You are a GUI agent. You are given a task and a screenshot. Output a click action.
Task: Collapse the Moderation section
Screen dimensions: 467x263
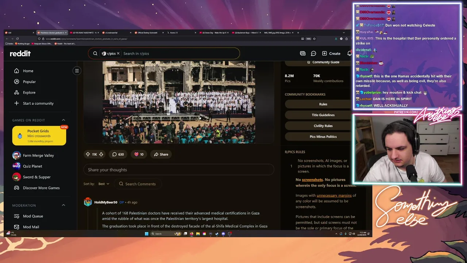click(x=63, y=205)
